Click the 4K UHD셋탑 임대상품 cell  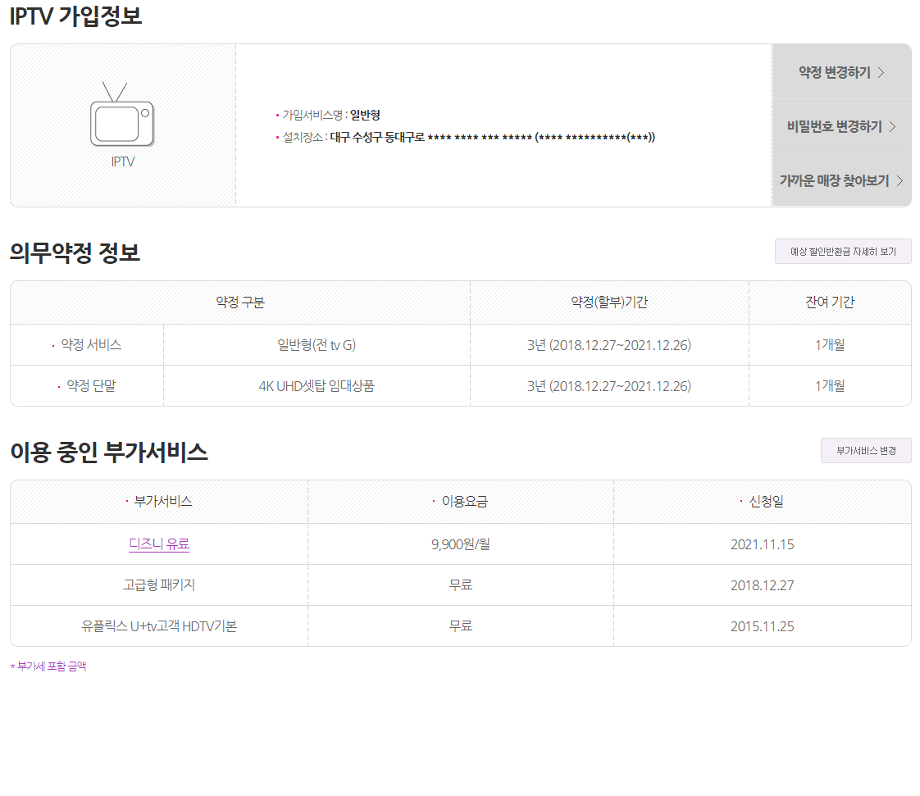tap(316, 385)
